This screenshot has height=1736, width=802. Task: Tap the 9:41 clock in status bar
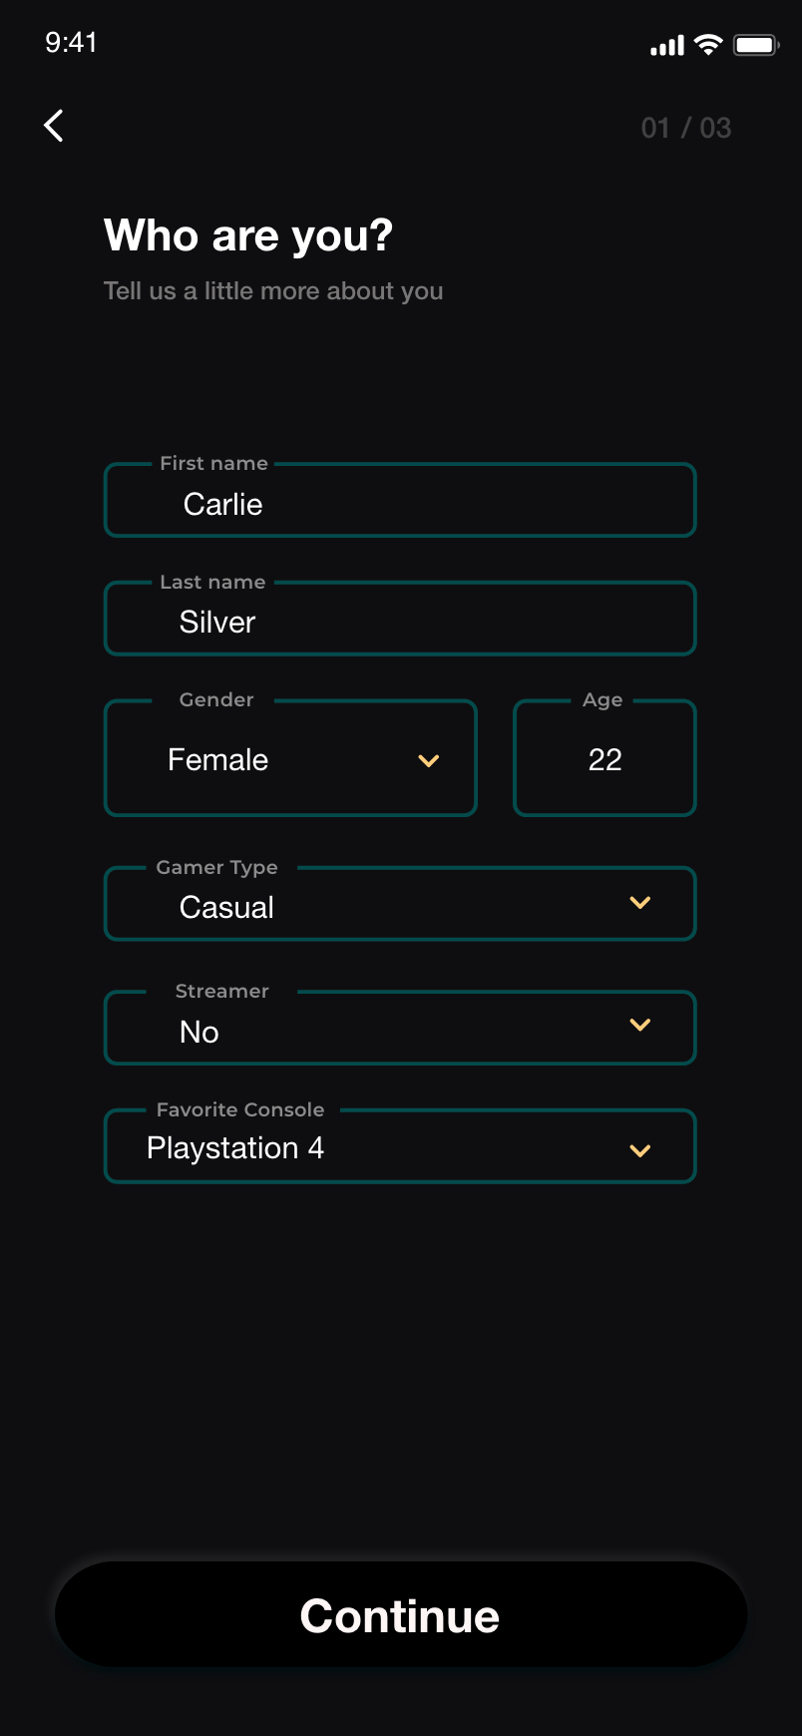(x=71, y=42)
